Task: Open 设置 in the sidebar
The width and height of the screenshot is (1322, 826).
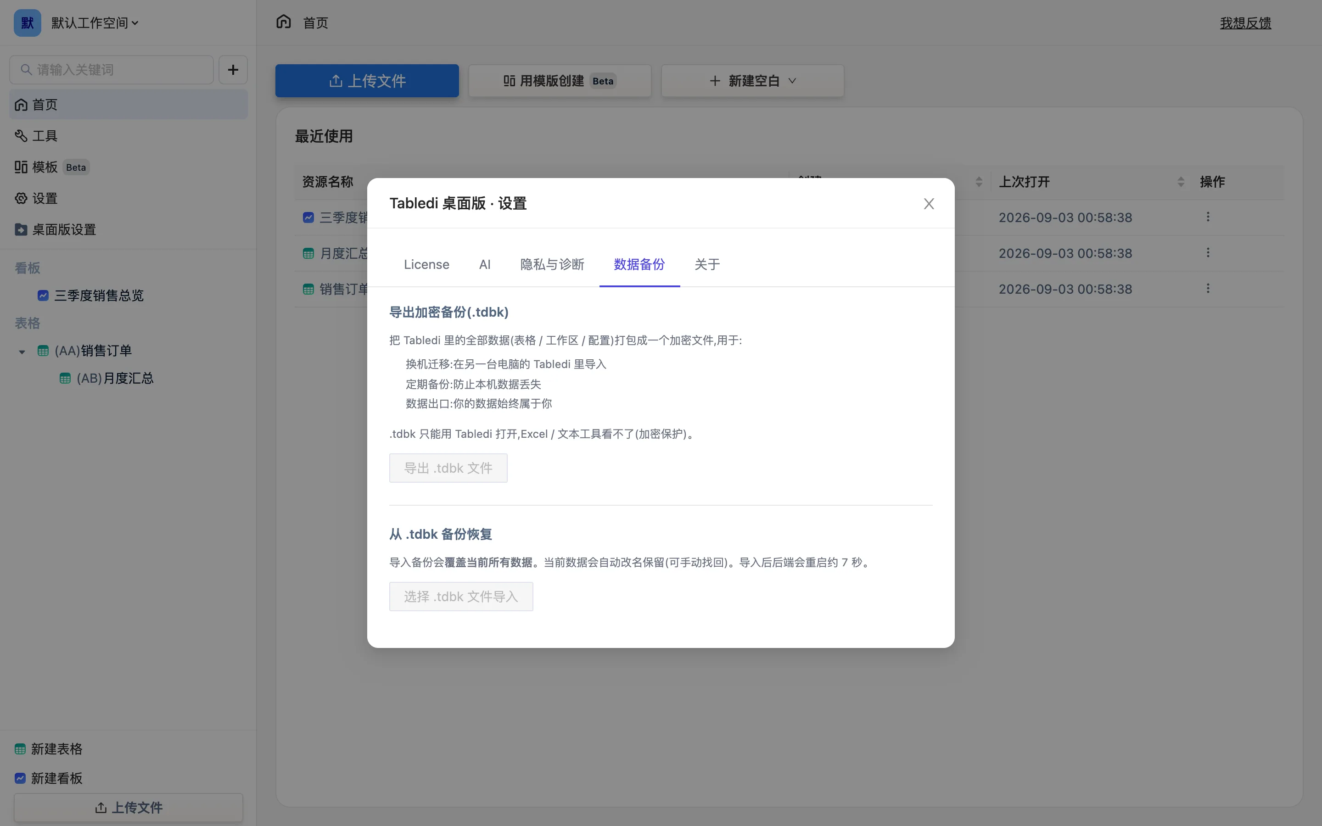Action: [129, 198]
